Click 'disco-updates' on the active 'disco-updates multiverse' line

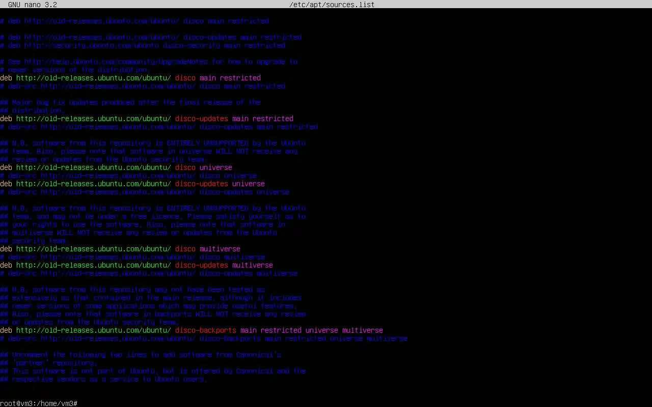pyautogui.click(x=202, y=265)
